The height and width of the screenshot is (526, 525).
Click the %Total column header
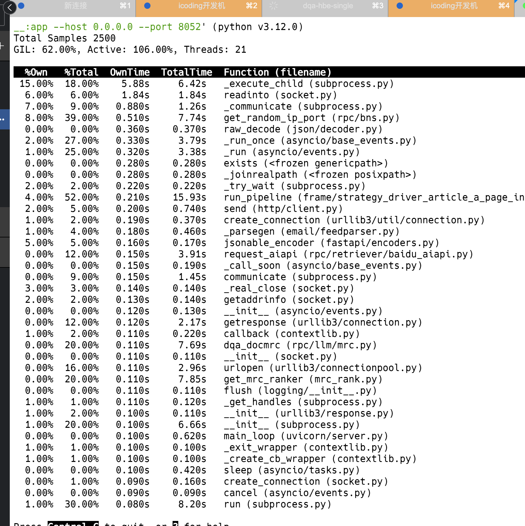tap(81, 72)
